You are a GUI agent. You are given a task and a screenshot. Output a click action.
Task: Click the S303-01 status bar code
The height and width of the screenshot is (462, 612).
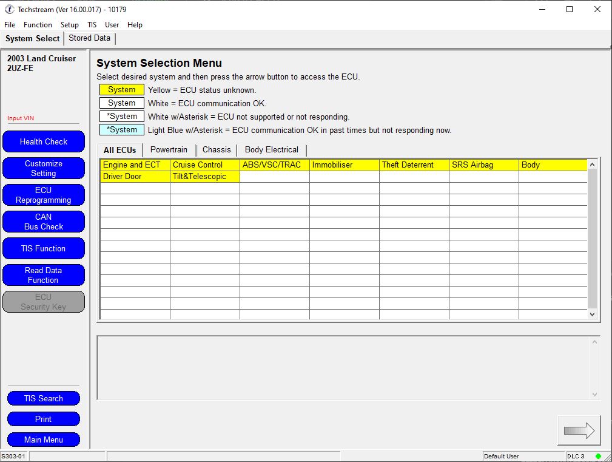14,456
